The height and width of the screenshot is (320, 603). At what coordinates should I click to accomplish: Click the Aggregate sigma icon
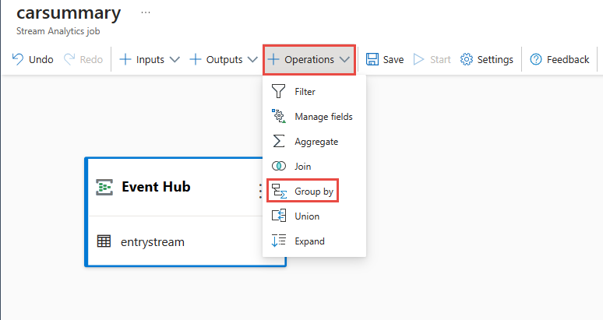click(x=279, y=142)
